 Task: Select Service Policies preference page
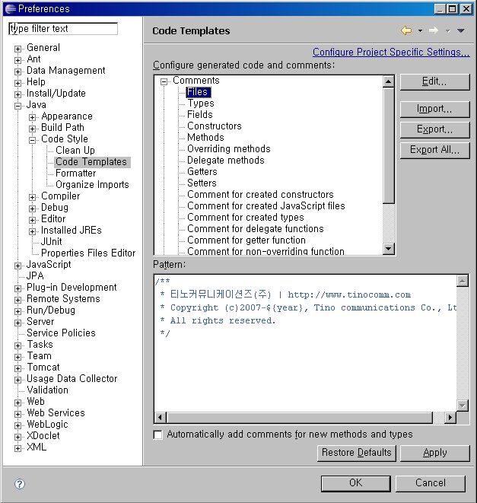point(61,333)
